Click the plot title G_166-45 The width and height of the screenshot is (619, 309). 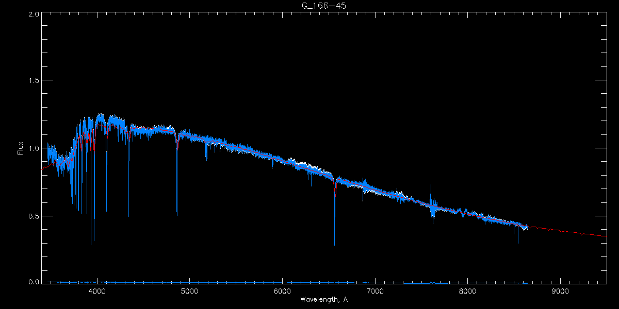pyautogui.click(x=324, y=6)
